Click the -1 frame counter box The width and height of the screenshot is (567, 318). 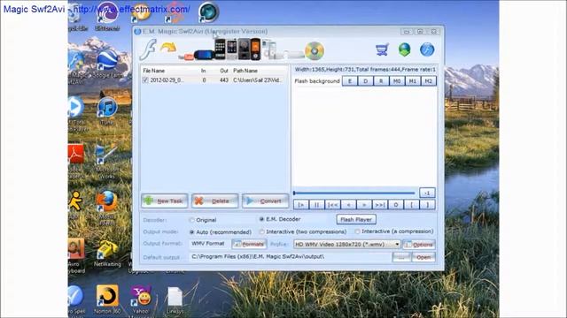[427, 193]
